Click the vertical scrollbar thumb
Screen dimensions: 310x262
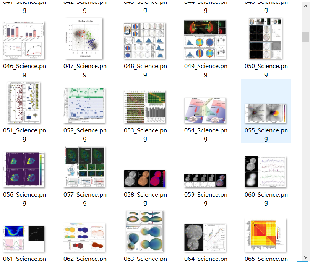tap(305, 37)
